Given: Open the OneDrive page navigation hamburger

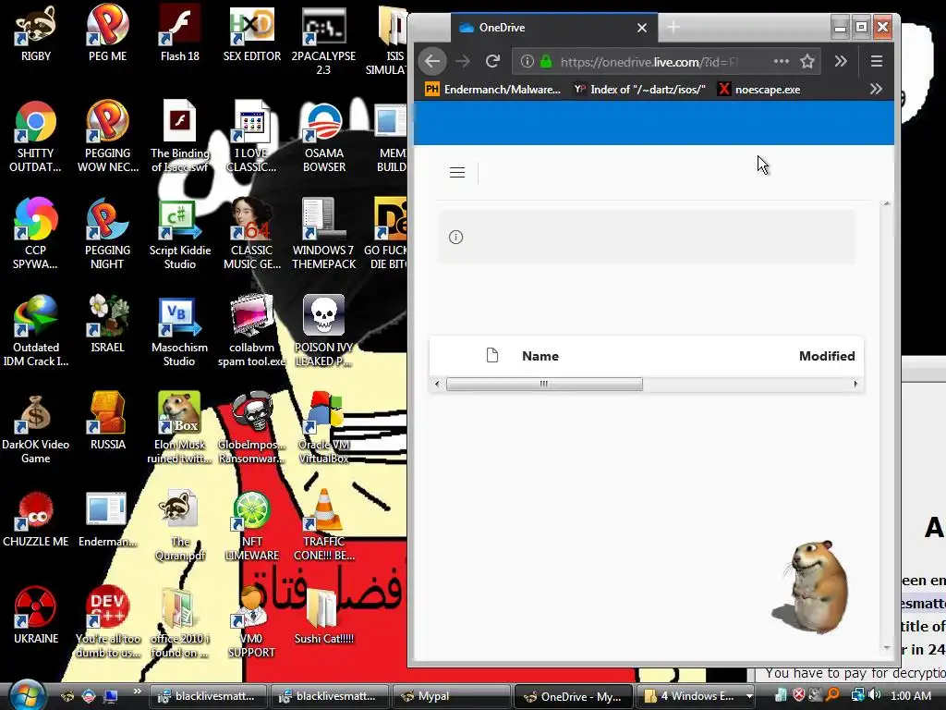Looking at the screenshot, I should click(x=457, y=173).
